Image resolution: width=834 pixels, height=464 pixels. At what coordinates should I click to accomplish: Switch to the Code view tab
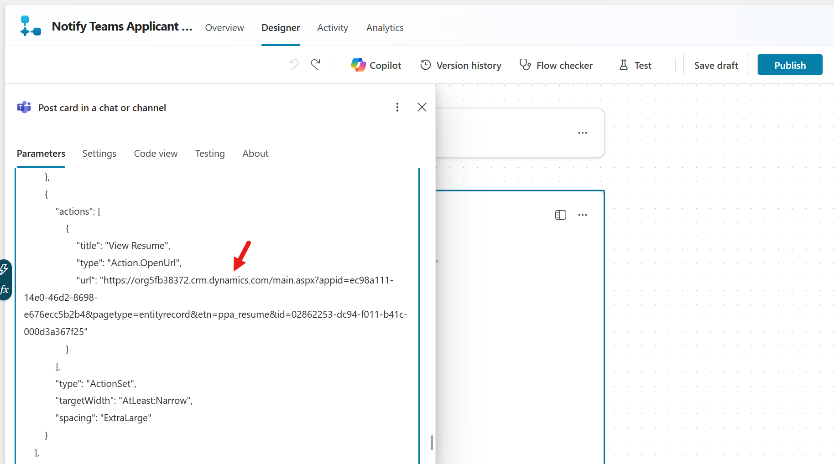click(x=156, y=153)
